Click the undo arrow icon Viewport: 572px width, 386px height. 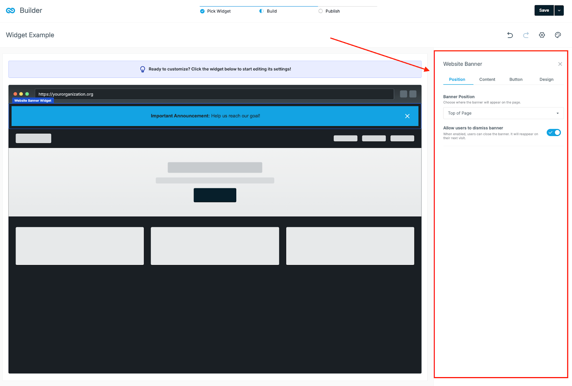510,35
